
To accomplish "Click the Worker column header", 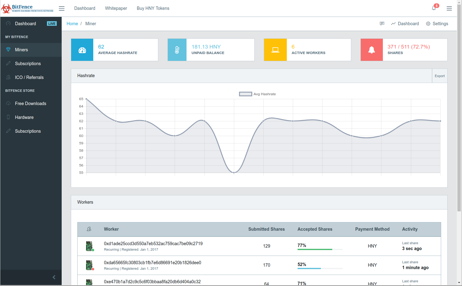I will click(x=111, y=229).
